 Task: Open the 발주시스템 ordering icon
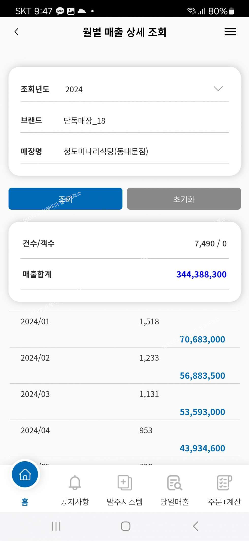[x=124, y=482]
